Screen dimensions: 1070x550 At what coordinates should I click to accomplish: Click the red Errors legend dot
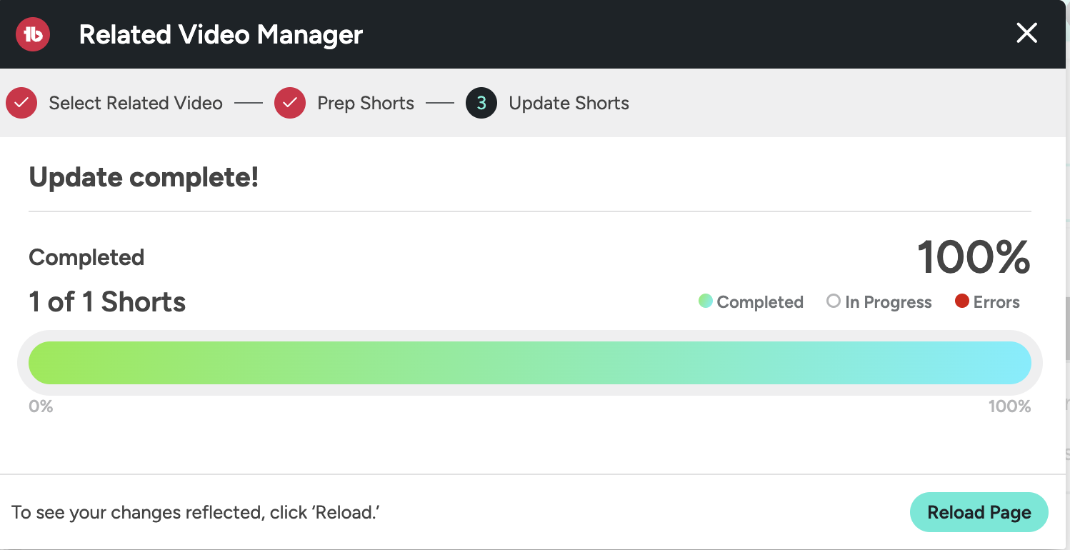click(x=961, y=301)
